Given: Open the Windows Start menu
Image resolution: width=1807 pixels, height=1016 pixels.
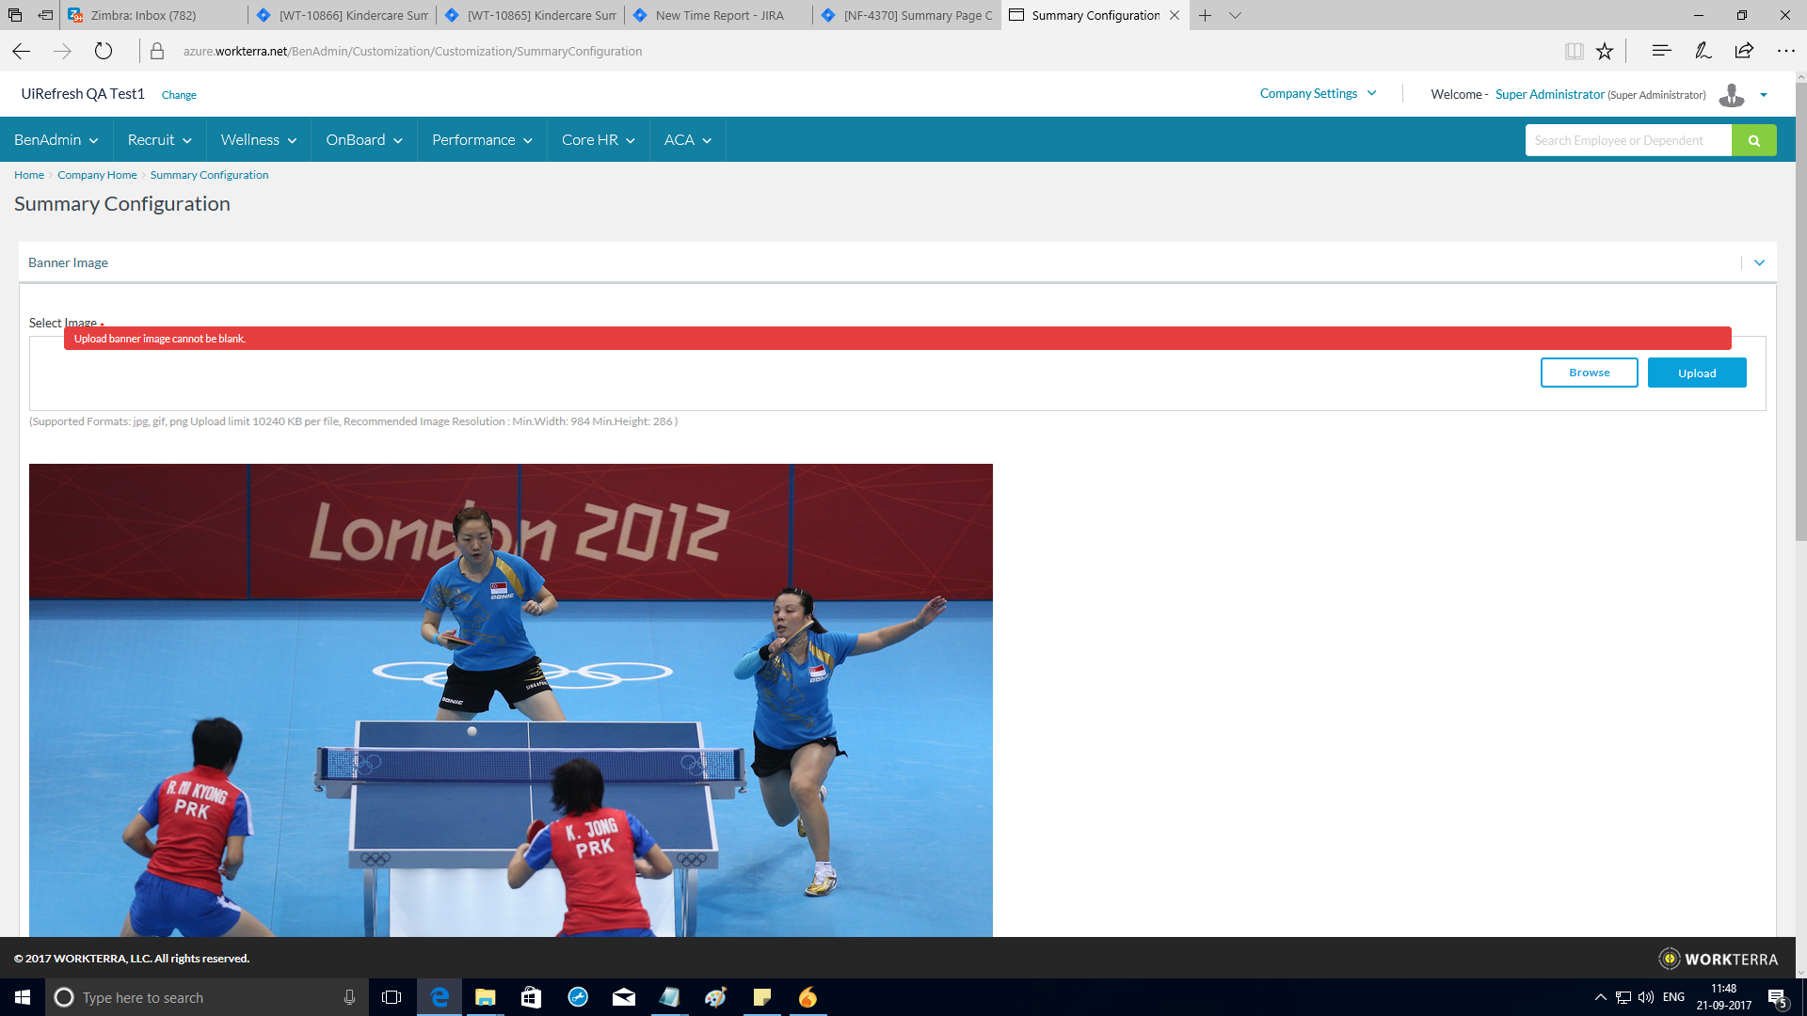Looking at the screenshot, I should click(x=23, y=997).
